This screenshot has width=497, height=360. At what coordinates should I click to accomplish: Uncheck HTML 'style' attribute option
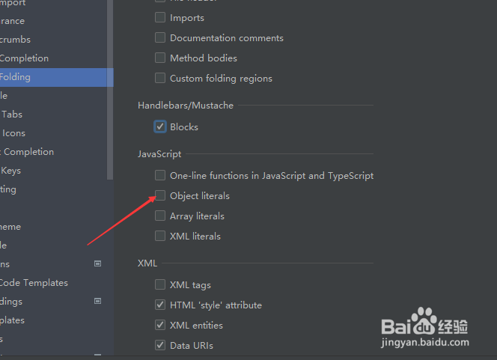(160, 305)
